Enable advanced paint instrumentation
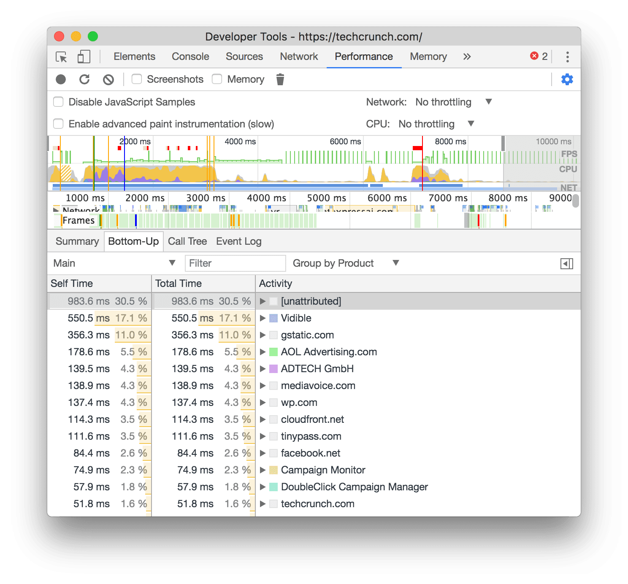The width and height of the screenshot is (628, 584). pos(58,124)
